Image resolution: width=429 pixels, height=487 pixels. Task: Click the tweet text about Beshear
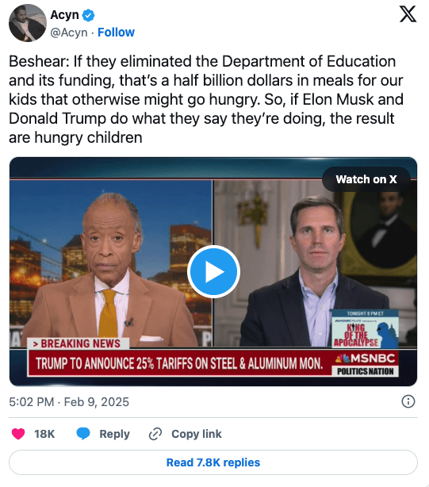point(206,99)
